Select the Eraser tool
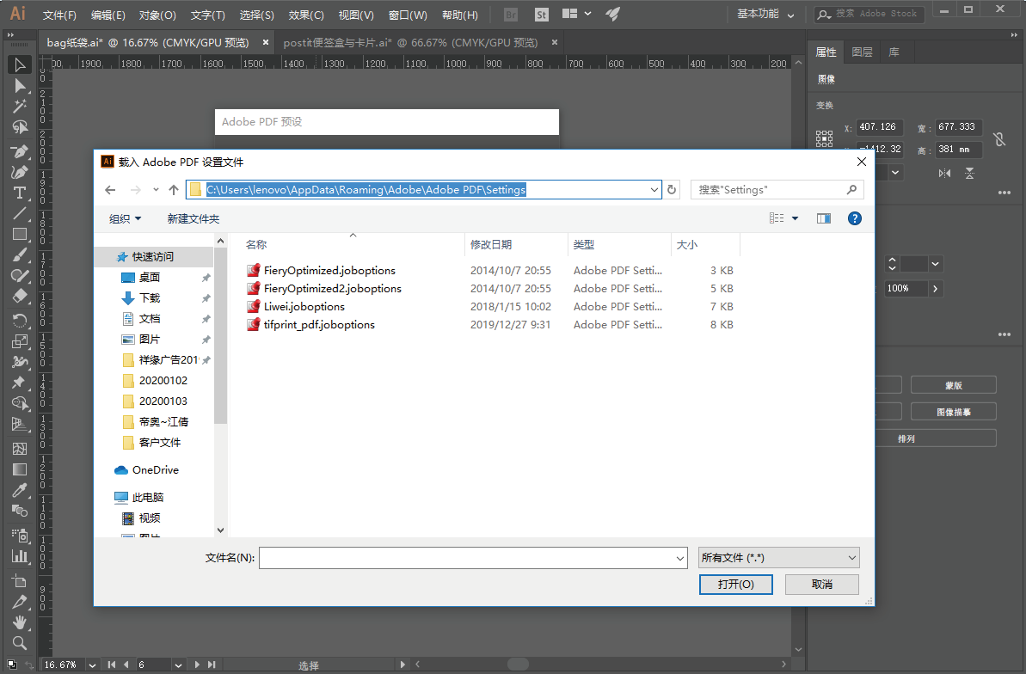Viewport: 1026px width, 674px height. point(20,297)
